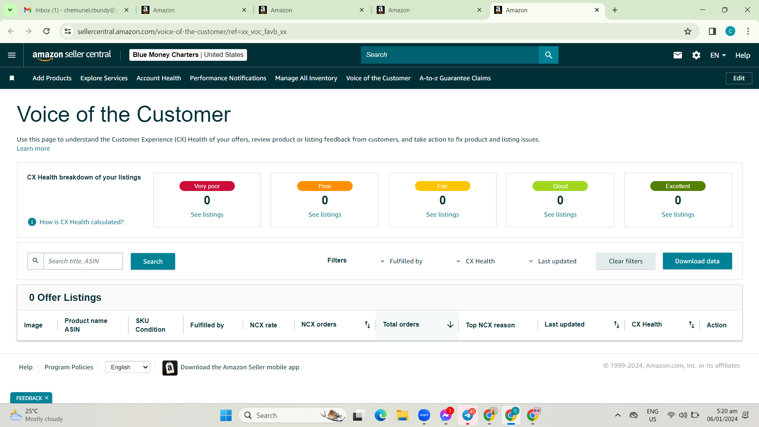This screenshot has width=759, height=427.
Task: Open Explore Services menu item
Action: coord(104,78)
